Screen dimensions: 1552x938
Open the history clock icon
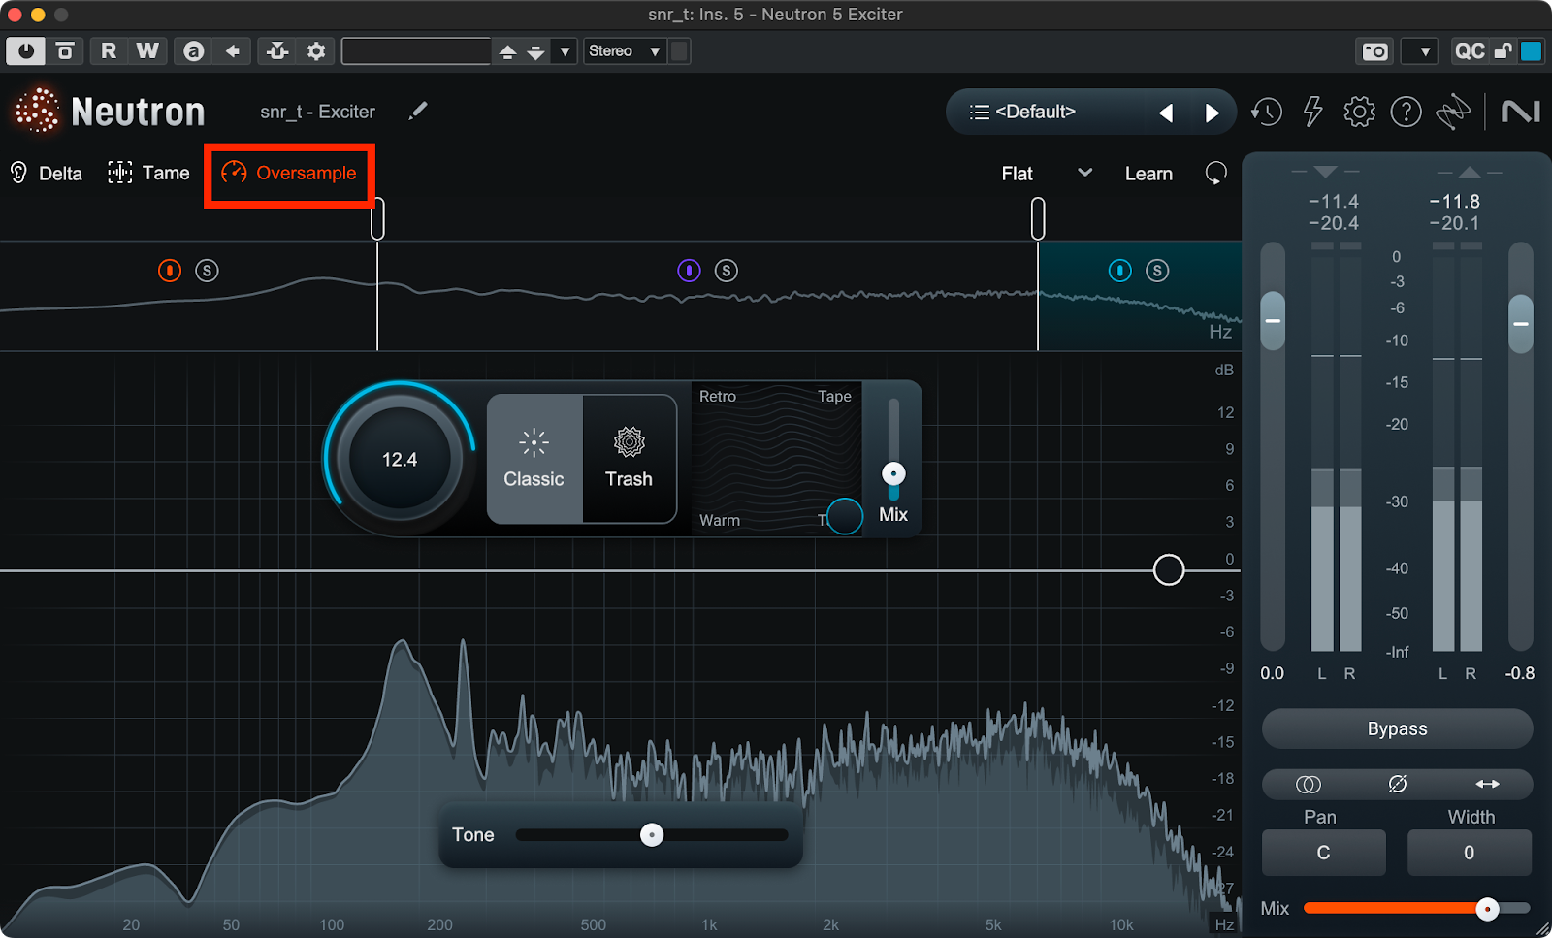[x=1266, y=113]
